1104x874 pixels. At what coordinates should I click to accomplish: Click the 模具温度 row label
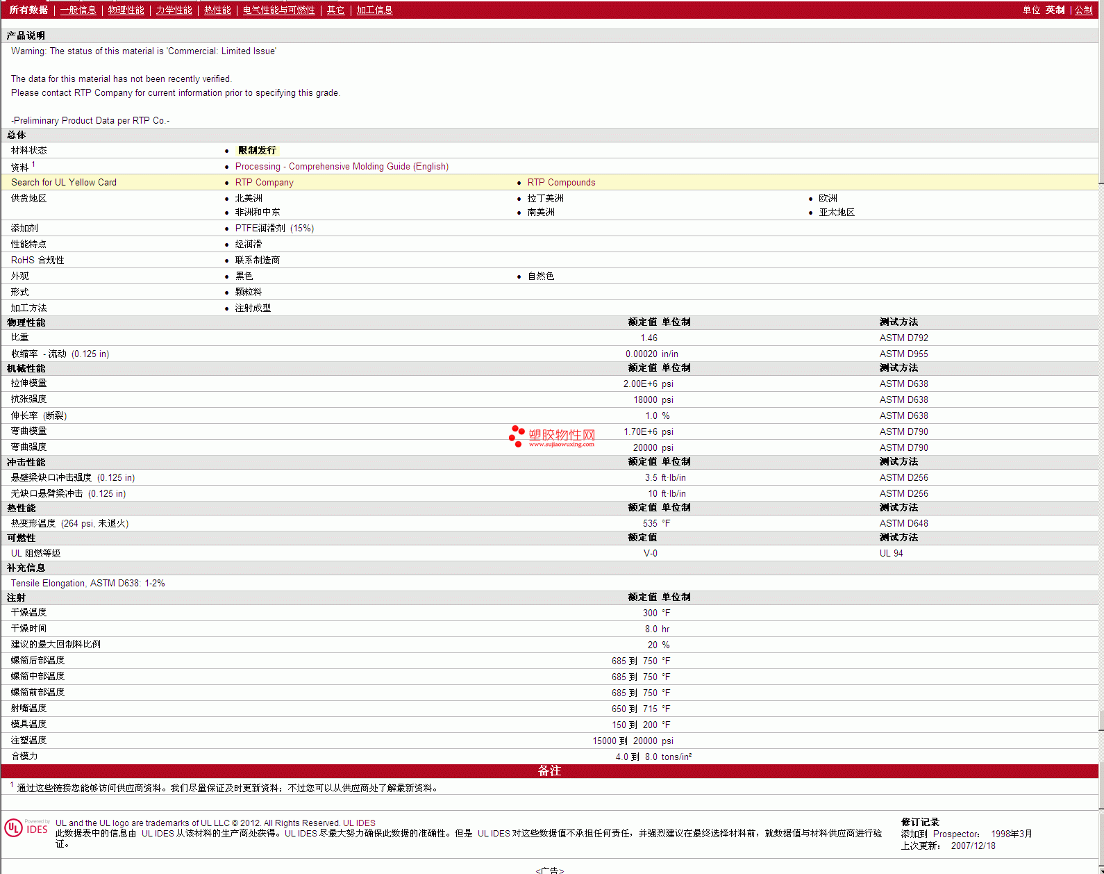coord(28,724)
